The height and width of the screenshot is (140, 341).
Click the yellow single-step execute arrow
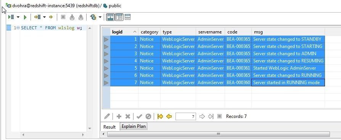tap(51, 17)
